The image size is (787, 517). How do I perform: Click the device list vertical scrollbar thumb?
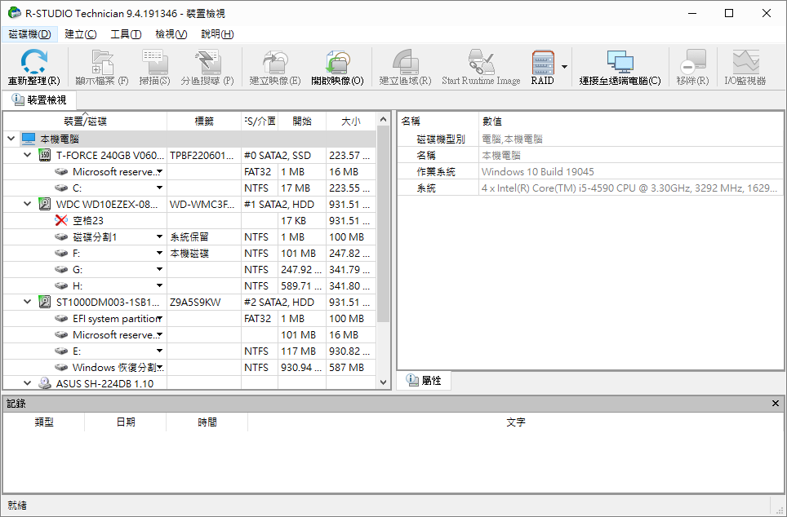[383, 224]
